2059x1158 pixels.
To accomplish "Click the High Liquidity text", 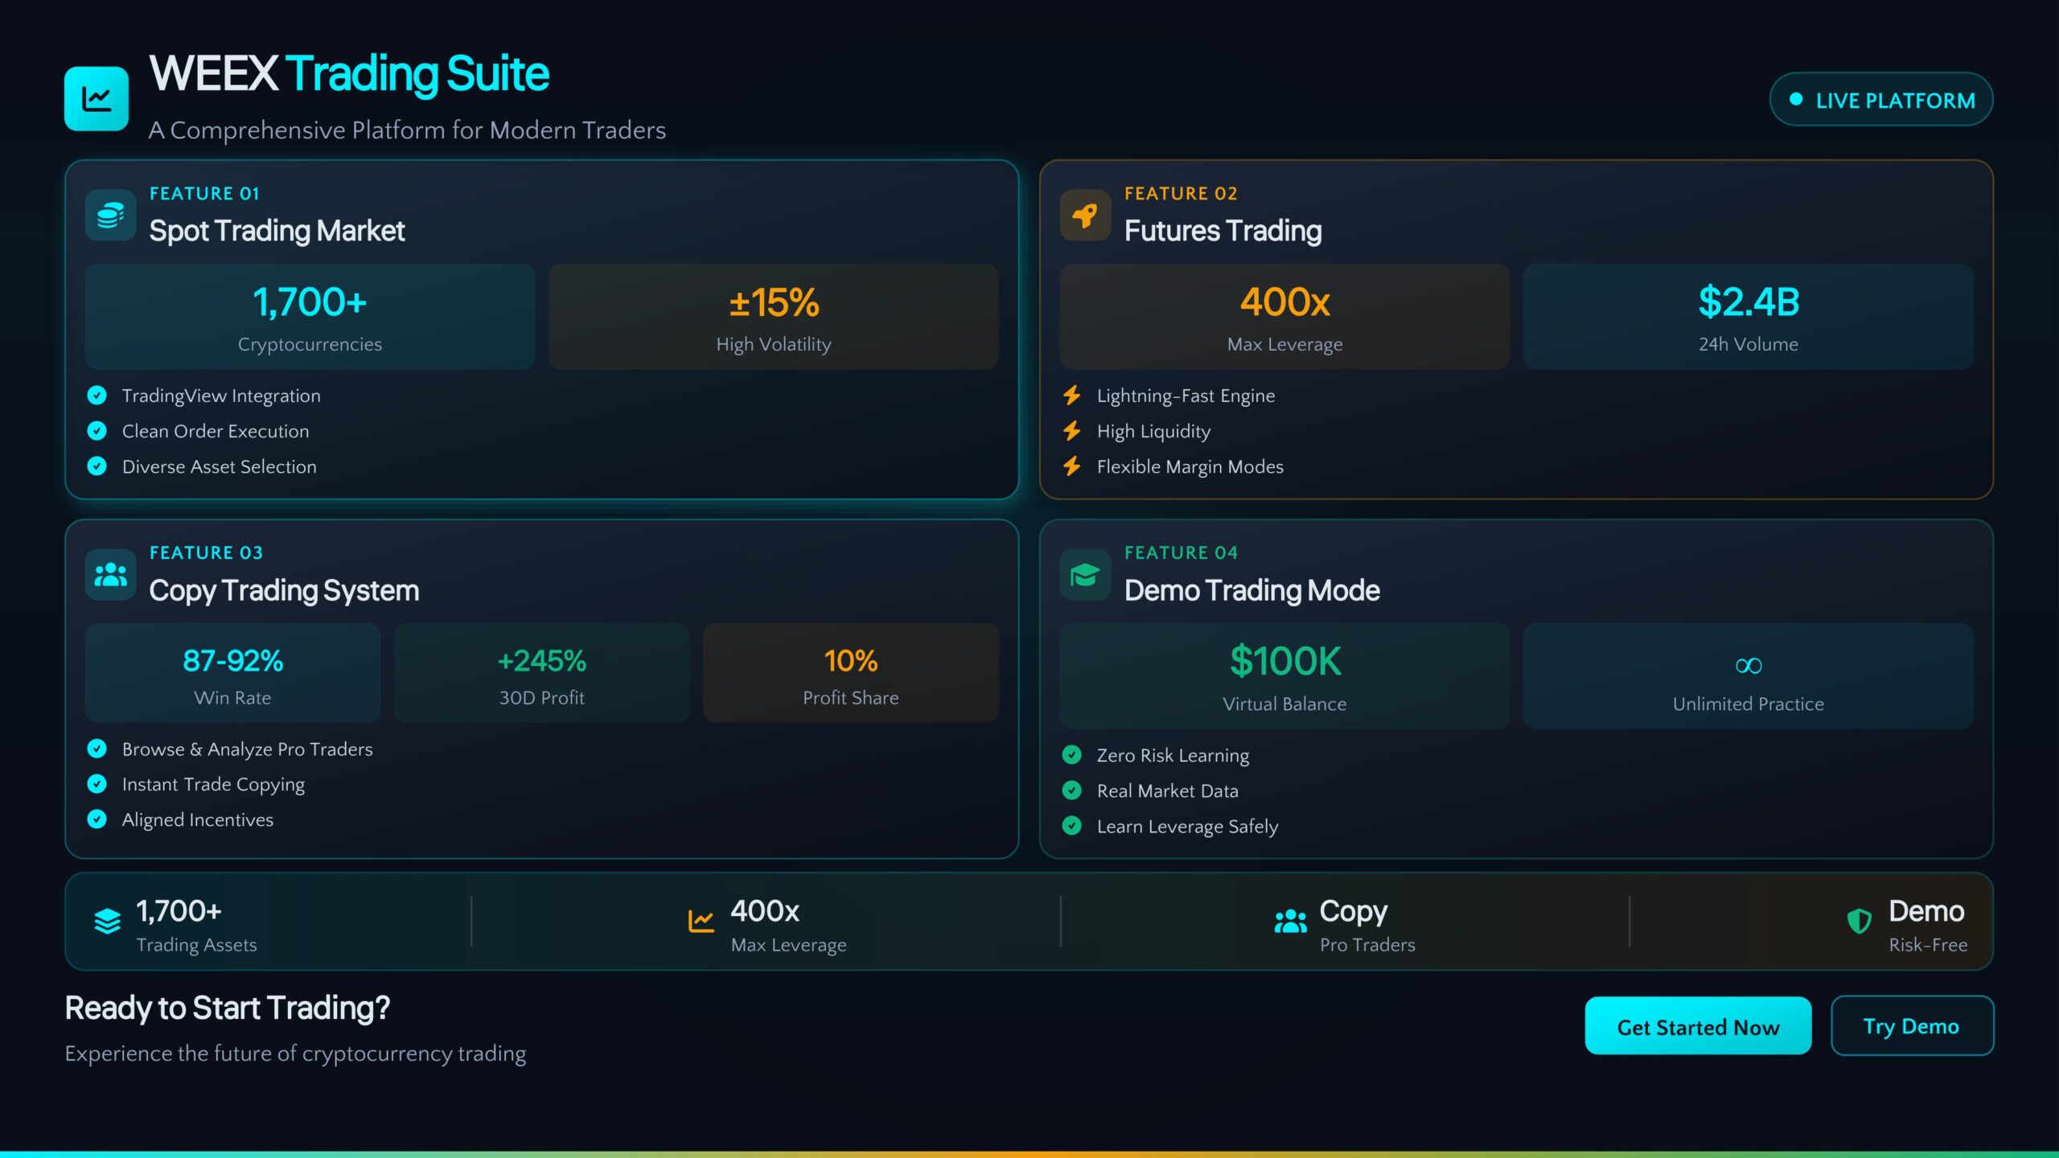I will pyautogui.click(x=1153, y=432).
